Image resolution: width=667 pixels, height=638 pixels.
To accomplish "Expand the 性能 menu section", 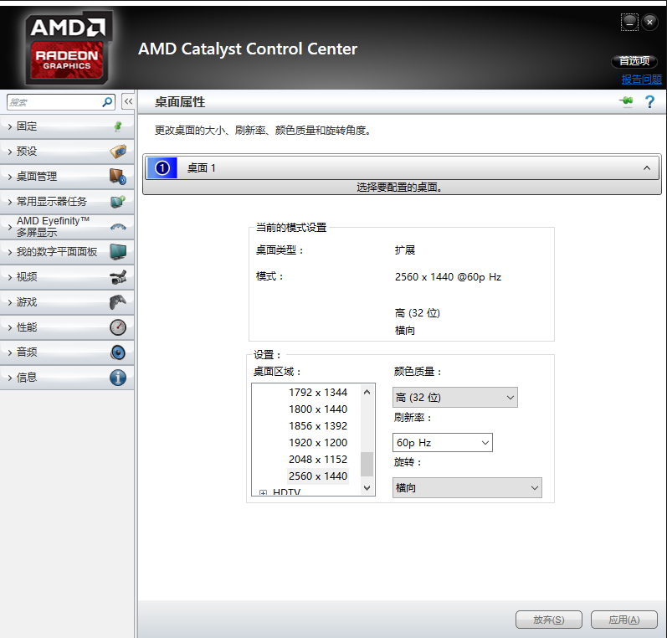I will [67, 327].
